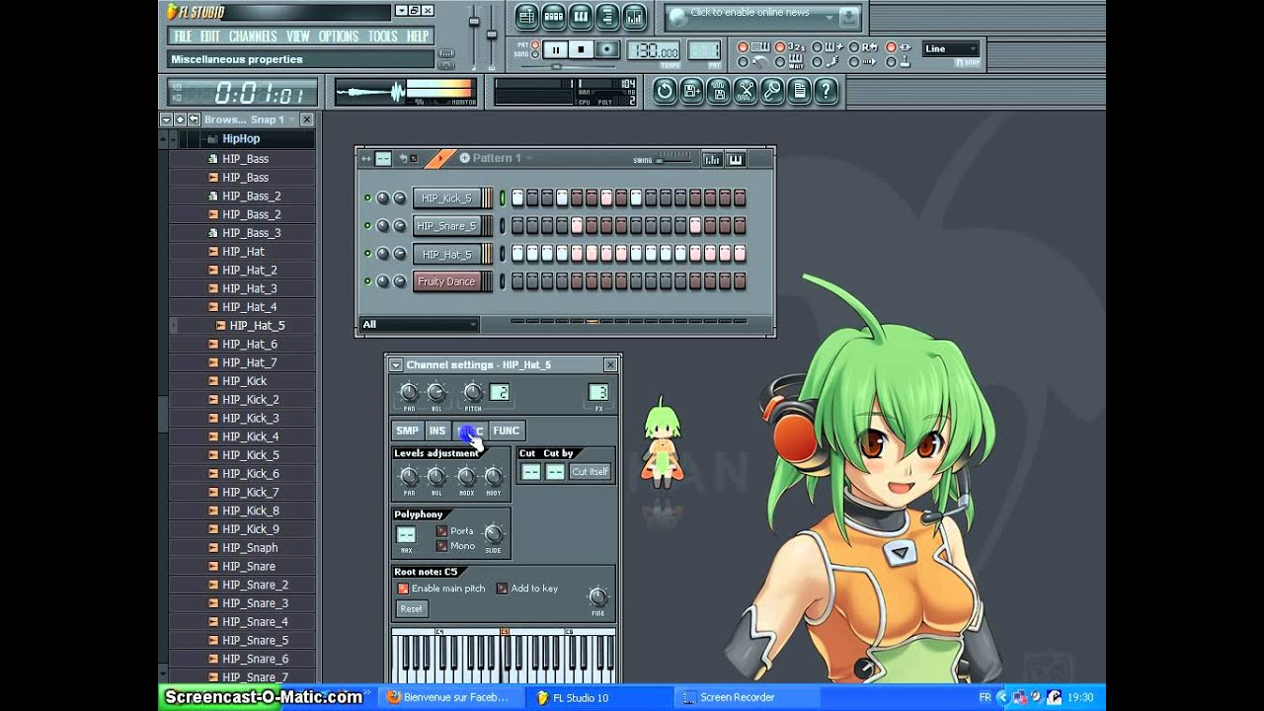The width and height of the screenshot is (1264, 711).
Task: Open the audio editor microphone icon
Action: [x=772, y=92]
